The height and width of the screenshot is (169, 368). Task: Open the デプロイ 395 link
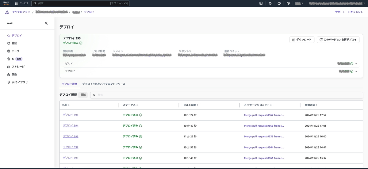pyautogui.click(x=71, y=115)
